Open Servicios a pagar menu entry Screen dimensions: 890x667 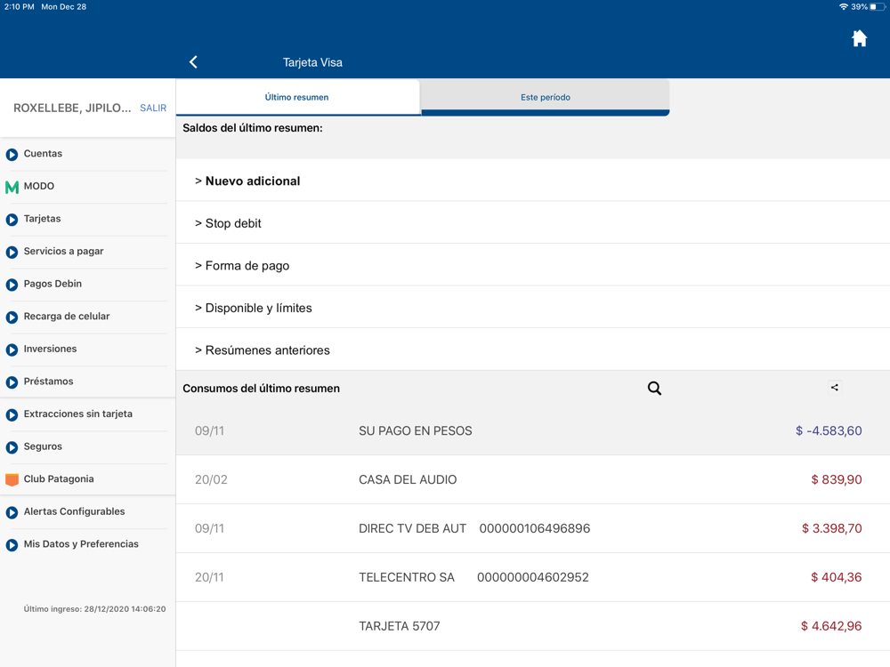coord(88,252)
